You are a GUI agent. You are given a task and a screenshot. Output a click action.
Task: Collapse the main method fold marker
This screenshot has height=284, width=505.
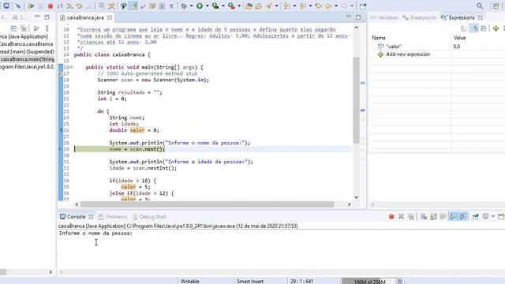[71, 67]
